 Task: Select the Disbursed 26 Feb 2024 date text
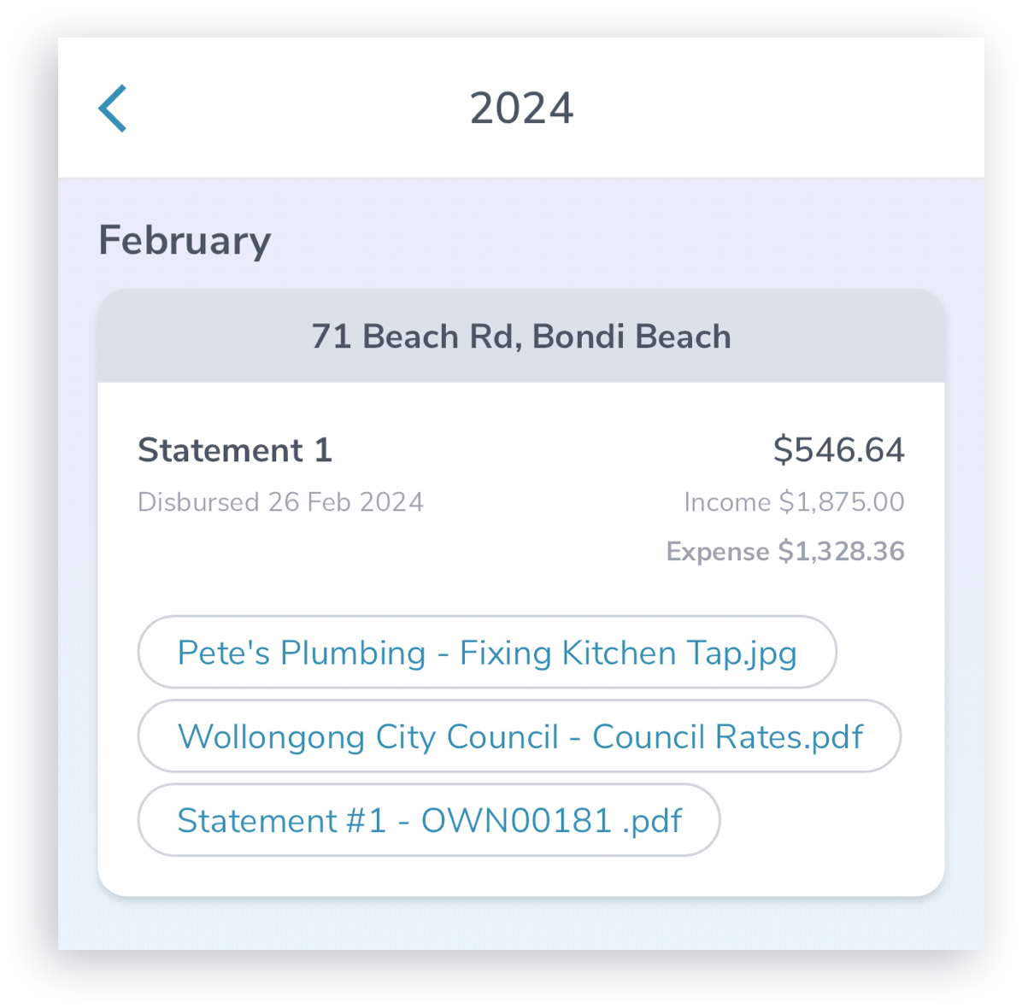click(280, 502)
